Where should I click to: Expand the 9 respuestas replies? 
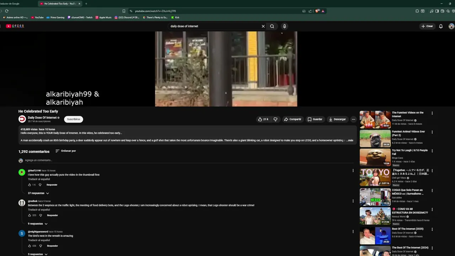(38, 224)
